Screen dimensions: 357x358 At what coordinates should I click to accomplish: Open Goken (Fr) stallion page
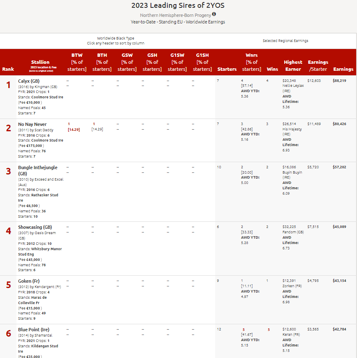coord(30,281)
